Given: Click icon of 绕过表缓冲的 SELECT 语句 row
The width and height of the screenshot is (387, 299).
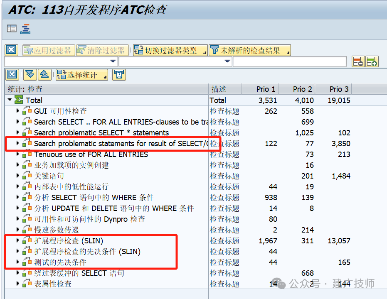Looking at the screenshot, I should coord(27,273).
